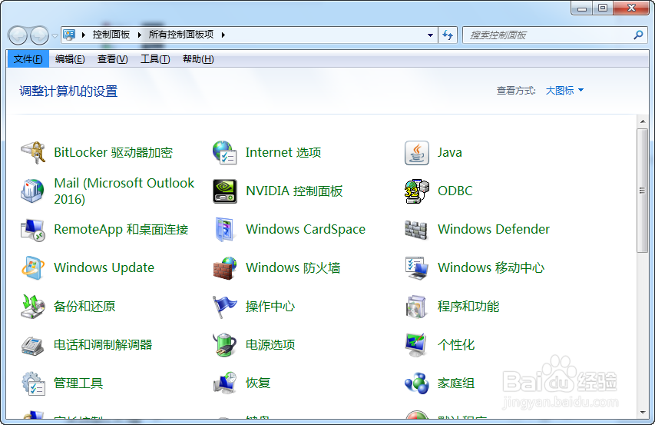Open the 文件(F) menu
655x425 pixels.
click(x=28, y=59)
